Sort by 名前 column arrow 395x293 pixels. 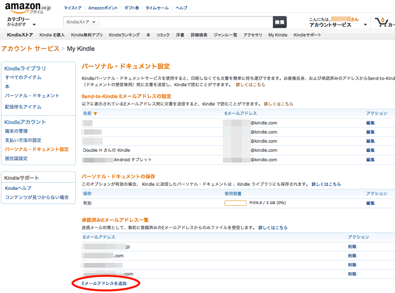[x=95, y=114]
